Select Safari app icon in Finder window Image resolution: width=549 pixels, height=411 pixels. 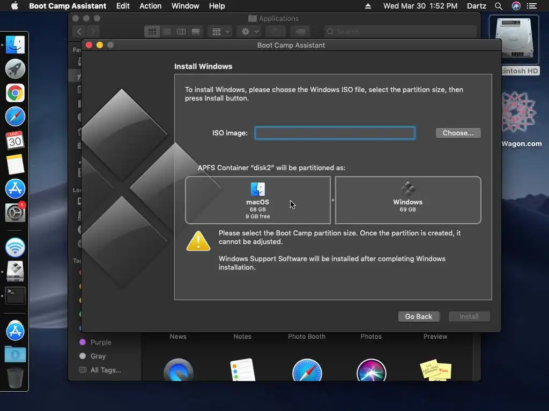[307, 370]
